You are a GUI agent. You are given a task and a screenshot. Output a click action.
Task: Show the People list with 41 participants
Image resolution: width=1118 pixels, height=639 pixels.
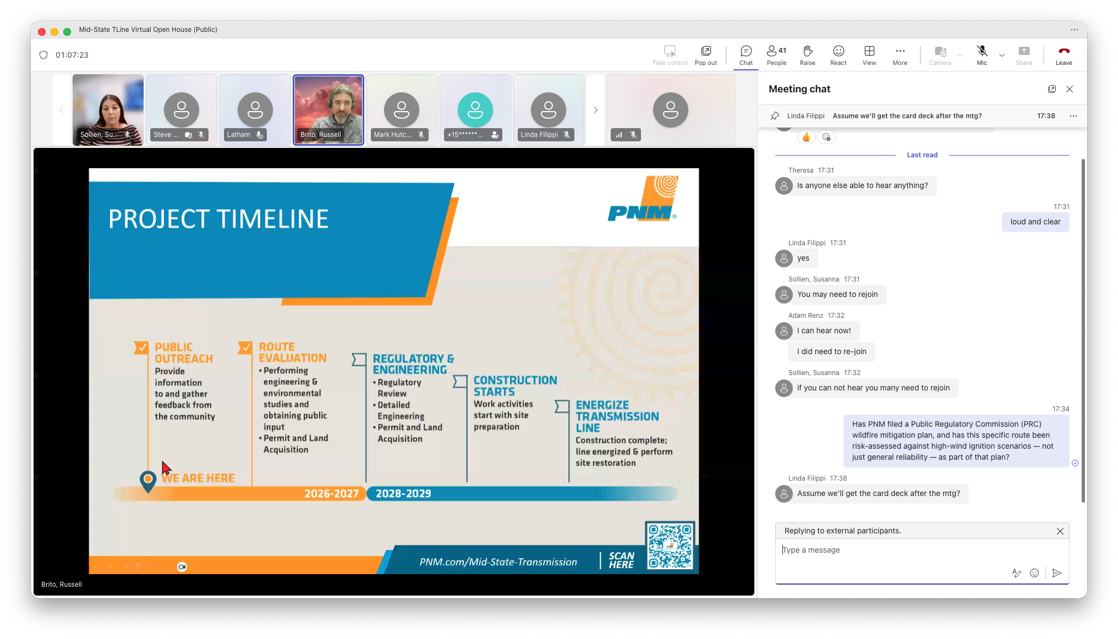776,55
